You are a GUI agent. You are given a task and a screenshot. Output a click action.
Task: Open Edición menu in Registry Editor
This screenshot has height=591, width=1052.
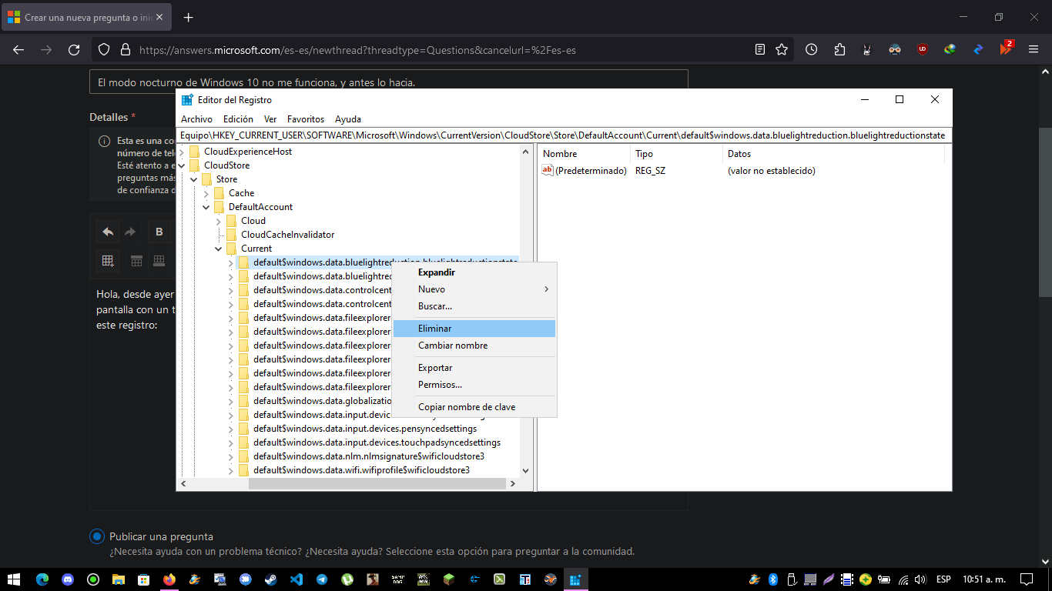point(238,119)
